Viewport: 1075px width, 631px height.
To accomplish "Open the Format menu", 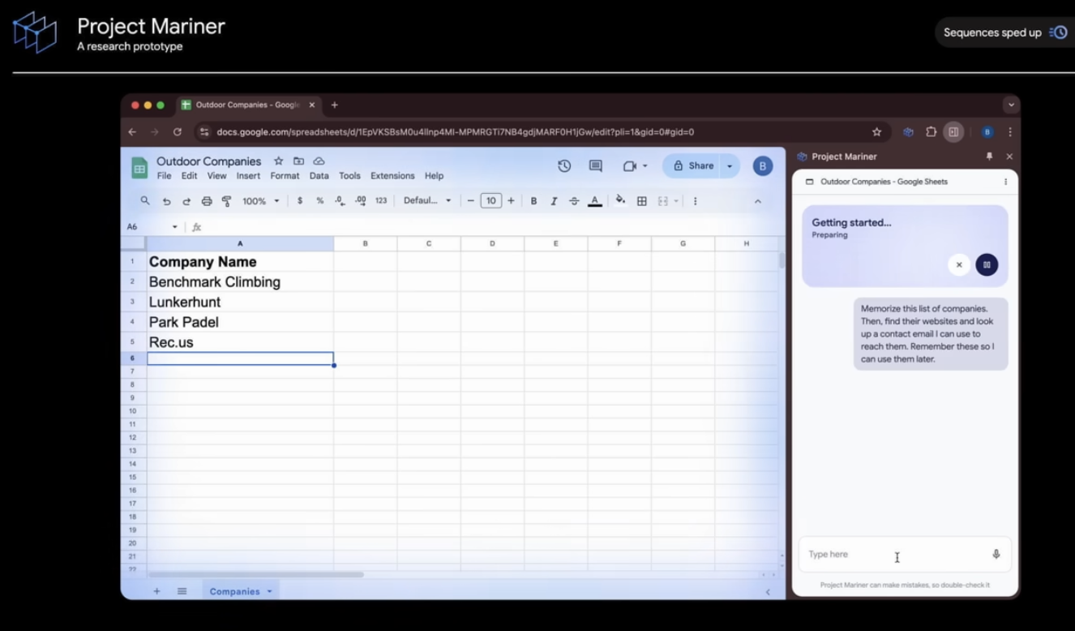I will pyautogui.click(x=285, y=175).
